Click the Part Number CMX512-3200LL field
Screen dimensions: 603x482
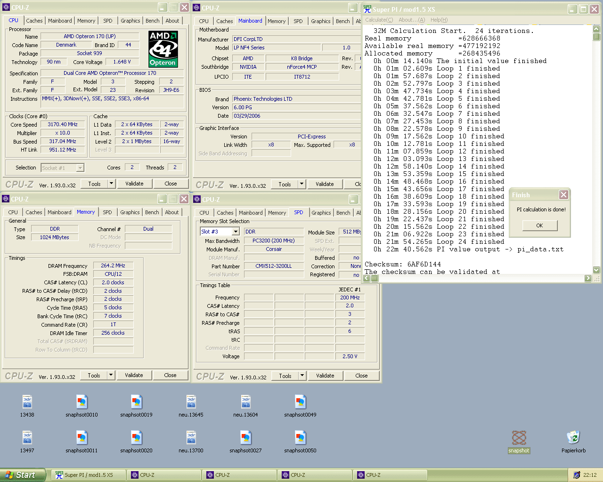(274, 266)
